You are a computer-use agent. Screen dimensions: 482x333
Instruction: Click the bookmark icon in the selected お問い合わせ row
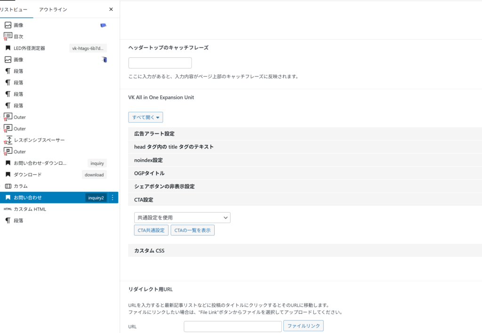pos(8,197)
